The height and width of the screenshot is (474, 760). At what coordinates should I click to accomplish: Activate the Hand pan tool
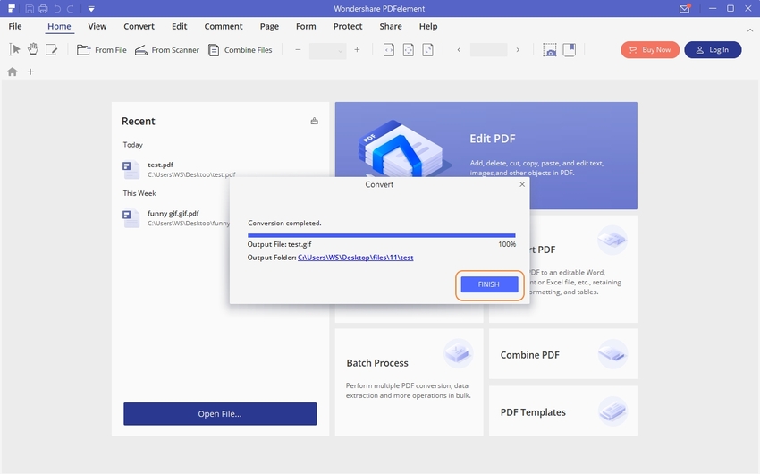pyautogui.click(x=33, y=49)
